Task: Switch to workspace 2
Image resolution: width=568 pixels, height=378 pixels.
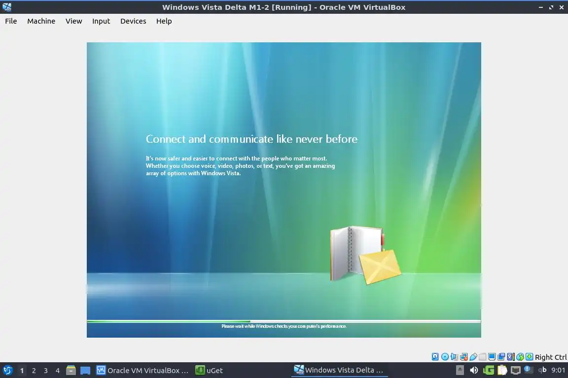Action: point(34,371)
